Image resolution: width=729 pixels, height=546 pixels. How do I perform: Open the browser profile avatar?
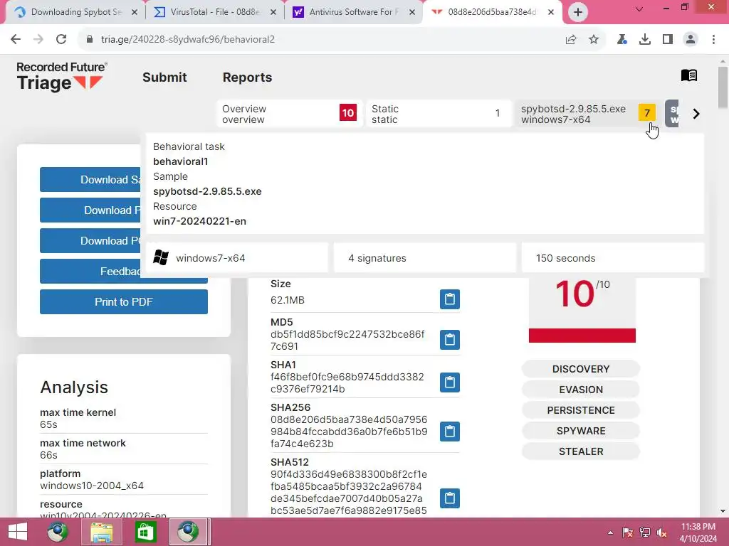(x=691, y=40)
